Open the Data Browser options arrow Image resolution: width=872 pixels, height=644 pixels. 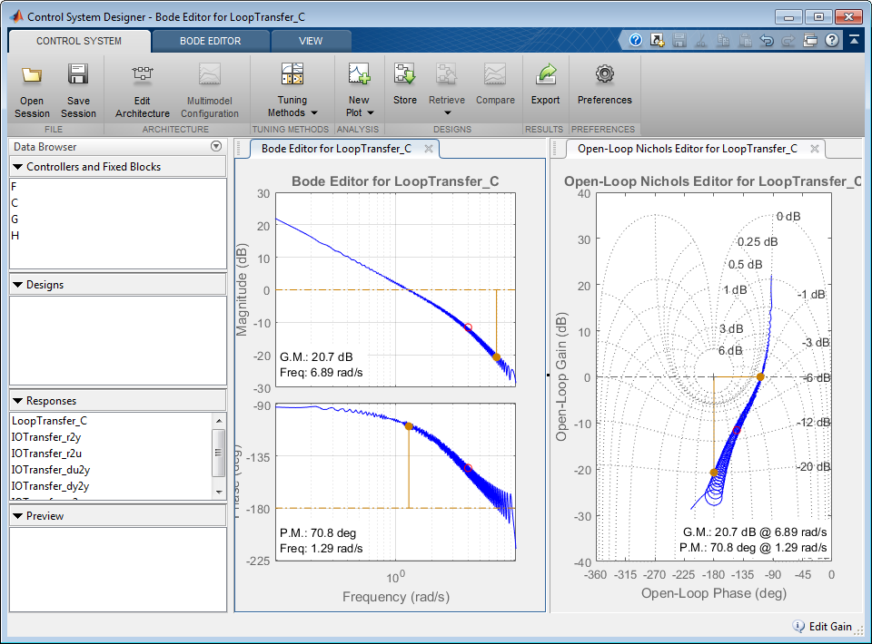[x=216, y=147]
